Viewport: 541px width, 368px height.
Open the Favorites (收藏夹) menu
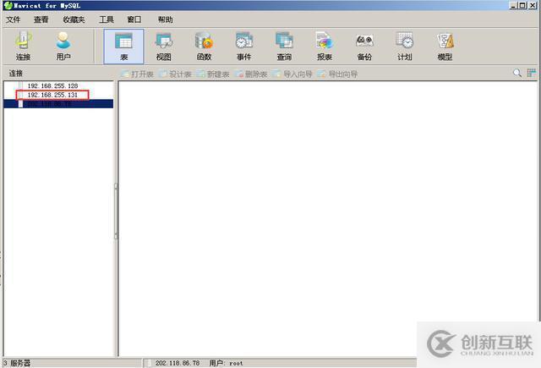(74, 19)
